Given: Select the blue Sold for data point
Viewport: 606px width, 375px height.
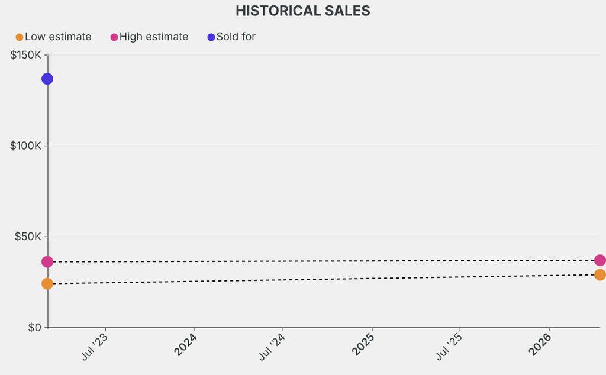Looking at the screenshot, I should (x=47, y=79).
